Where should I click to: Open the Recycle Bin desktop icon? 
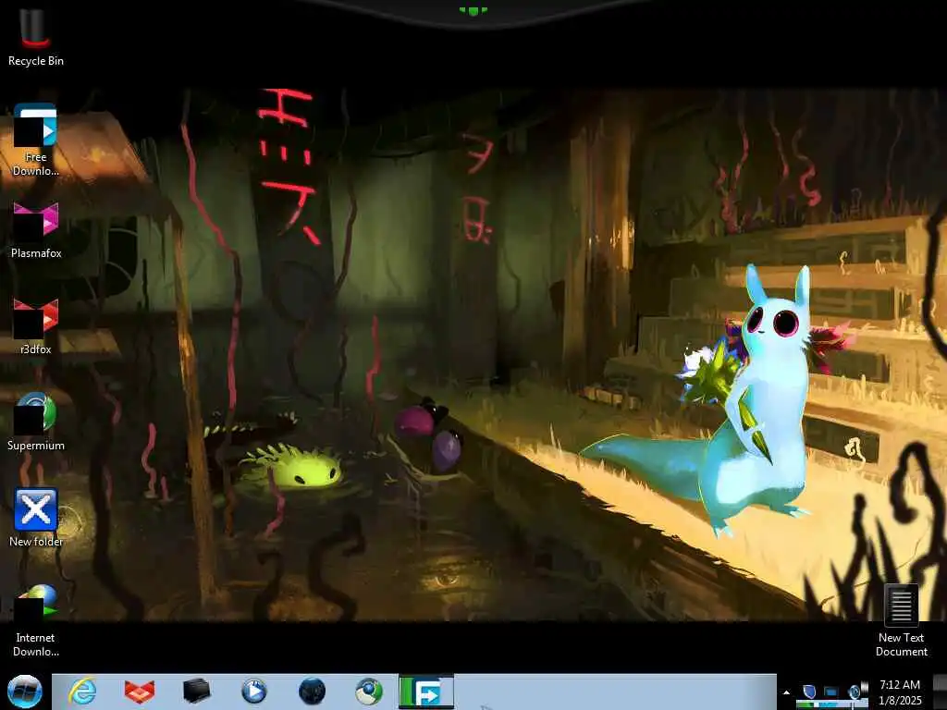[36, 36]
